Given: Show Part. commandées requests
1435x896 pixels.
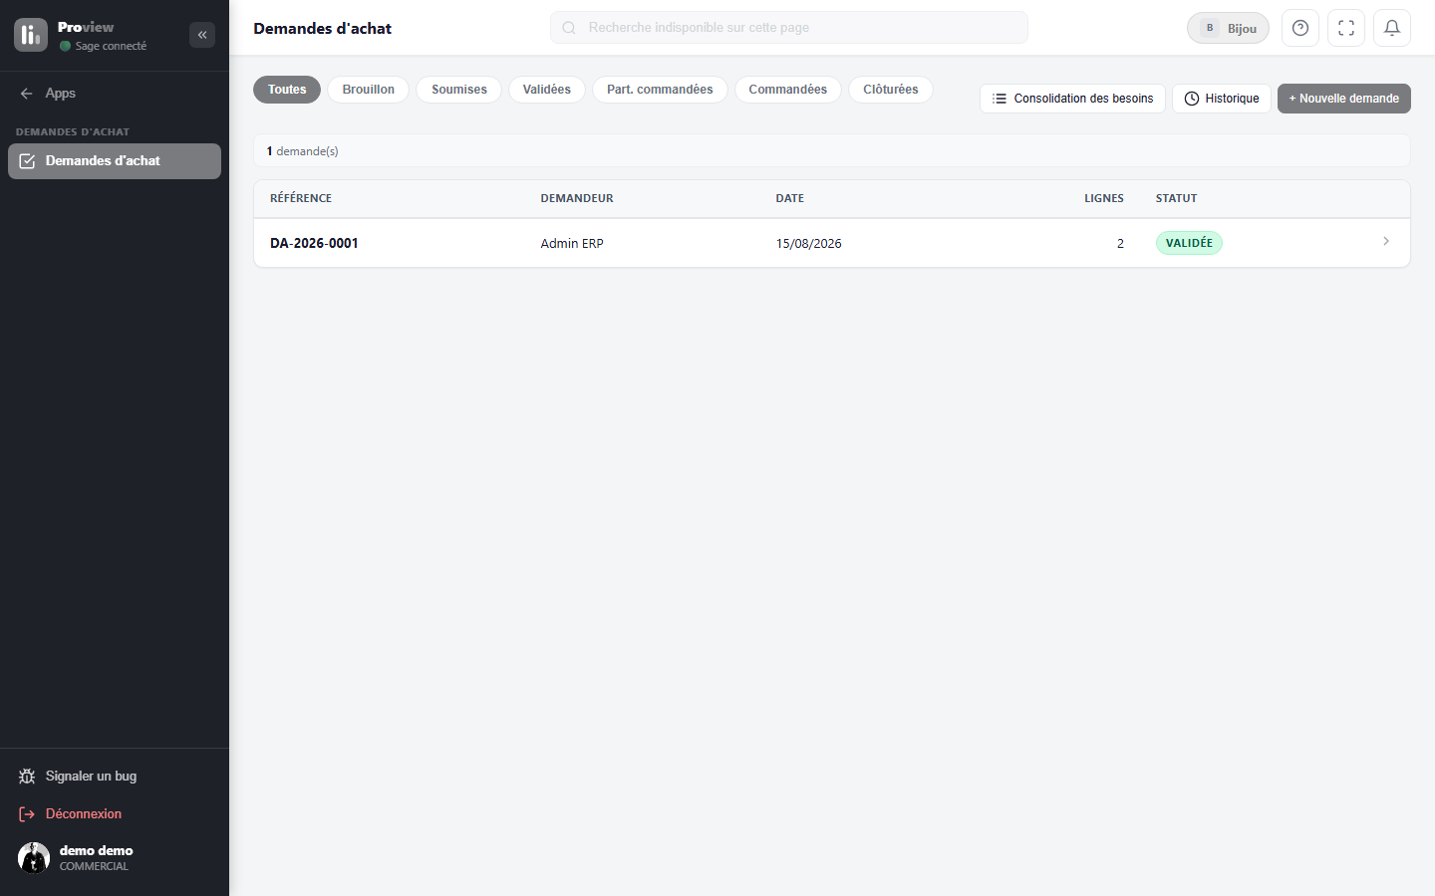Looking at the screenshot, I should (660, 90).
